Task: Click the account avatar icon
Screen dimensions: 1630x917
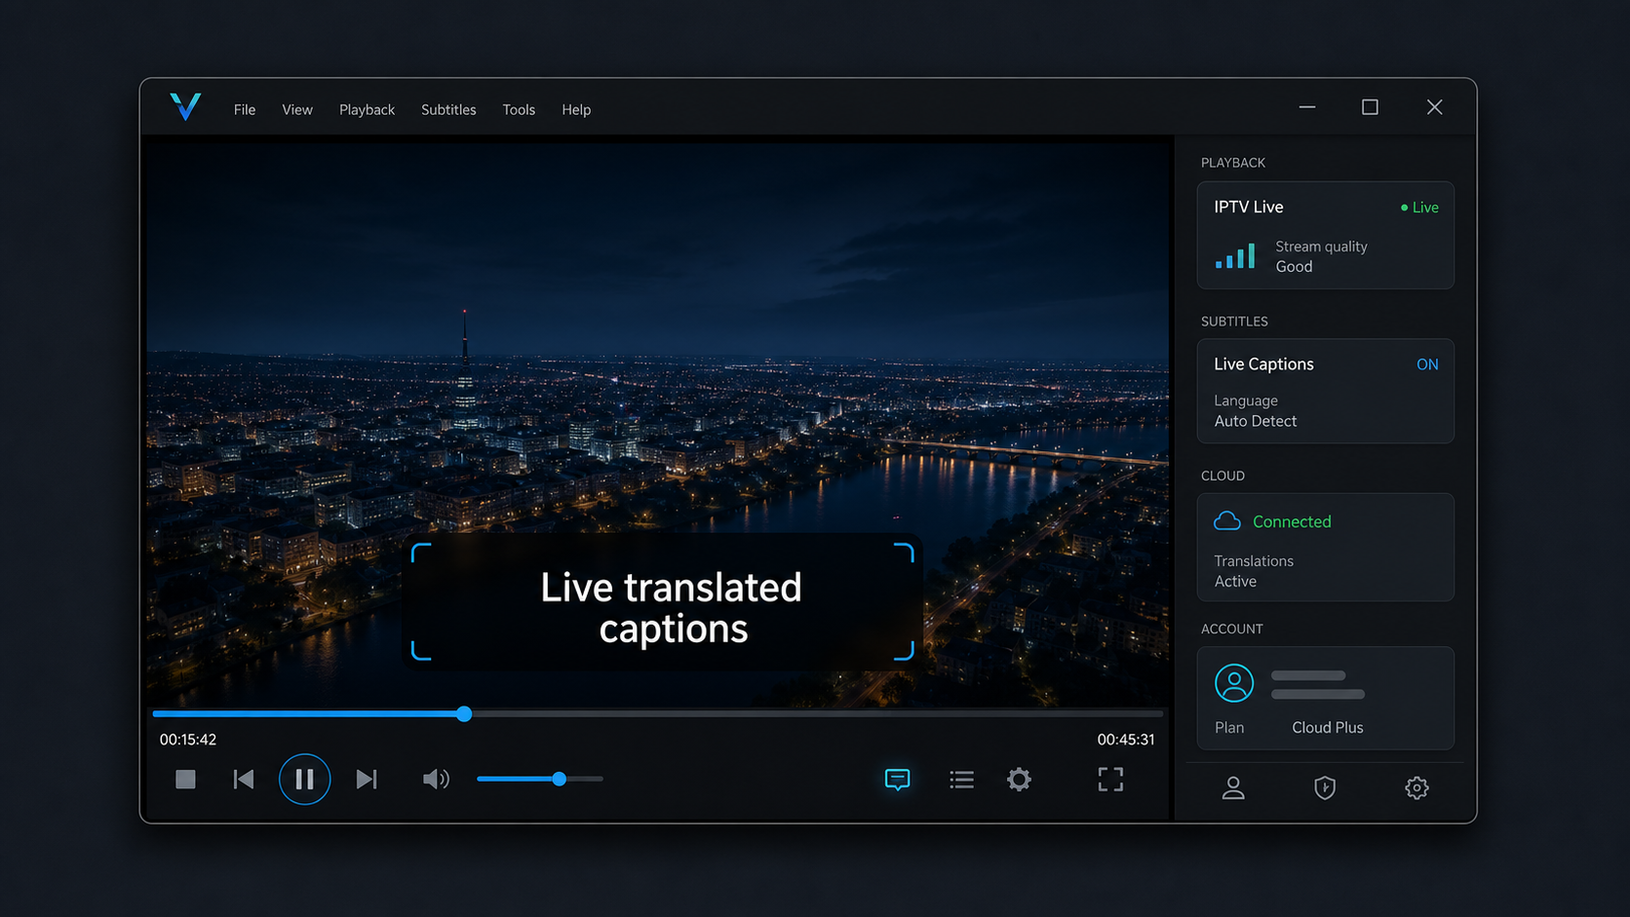Action: pos(1234,683)
